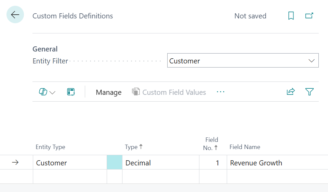The width and height of the screenshot is (328, 192).
Task: Click the analysis mode table icon
Action: [71, 92]
